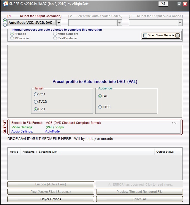Click the Active column header
Viewport: 190px width, 205px height.
(x=14, y=152)
